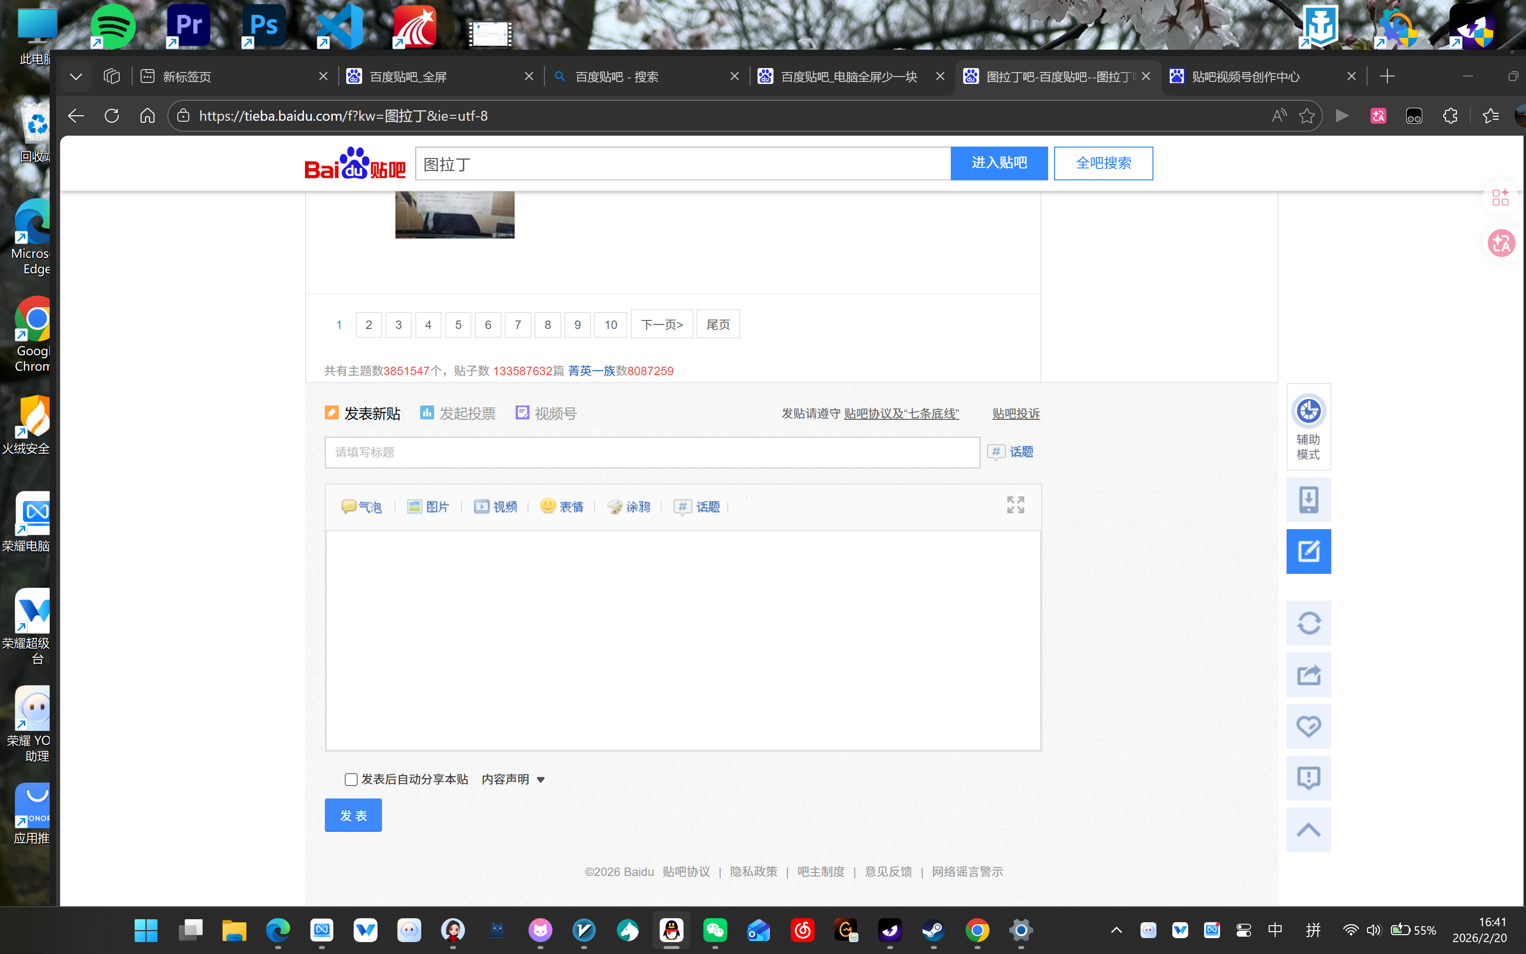Click the browser back arrow
The image size is (1526, 954).
pyautogui.click(x=76, y=116)
